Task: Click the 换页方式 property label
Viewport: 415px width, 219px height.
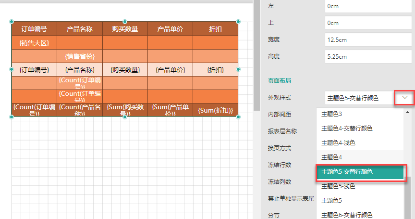Action: click(x=280, y=148)
